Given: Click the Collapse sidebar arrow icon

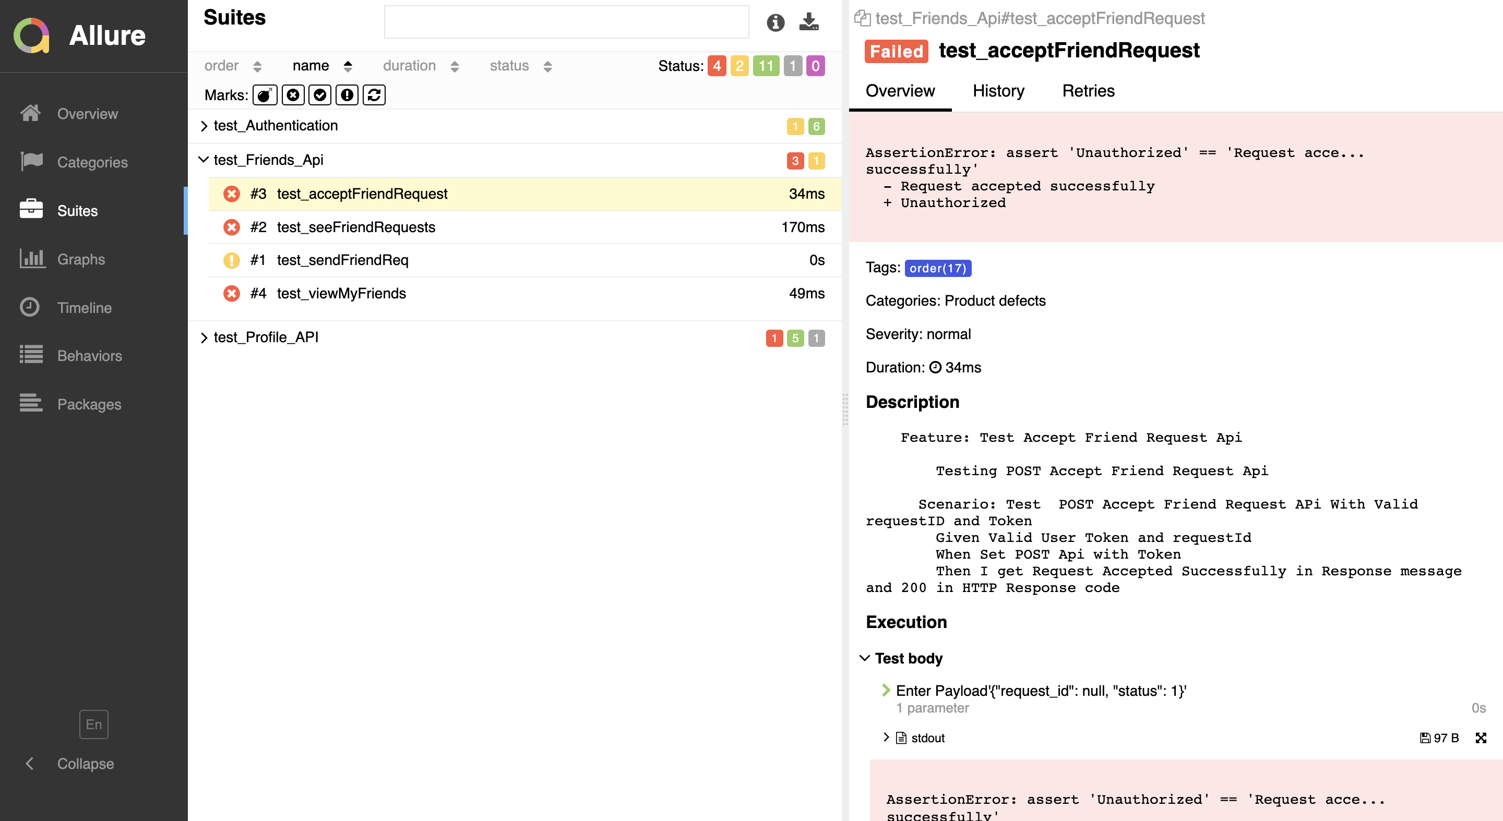Looking at the screenshot, I should pyautogui.click(x=30, y=763).
